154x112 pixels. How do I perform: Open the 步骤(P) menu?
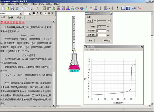(34, 4)
